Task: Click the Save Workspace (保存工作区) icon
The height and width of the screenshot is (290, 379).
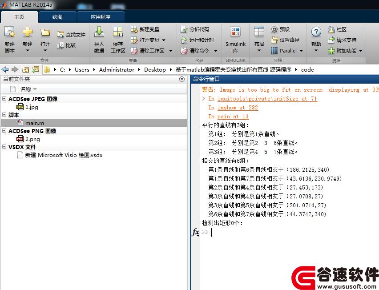Action: [x=118, y=32]
